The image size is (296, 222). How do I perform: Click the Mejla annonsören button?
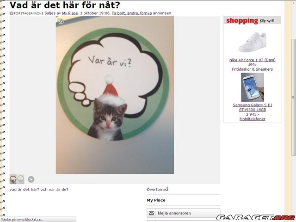pyautogui.click(x=183, y=213)
